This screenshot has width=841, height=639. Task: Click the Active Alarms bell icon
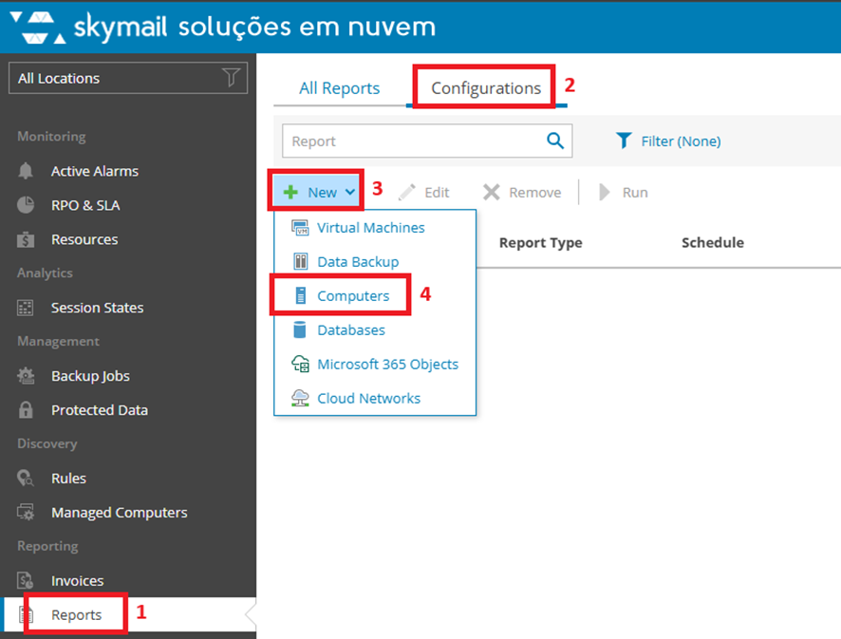tap(27, 172)
